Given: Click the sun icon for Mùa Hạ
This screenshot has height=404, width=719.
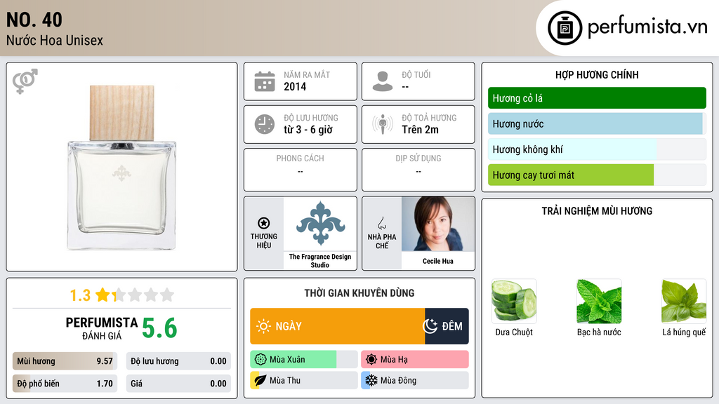Looking at the screenshot, I should [x=371, y=360].
